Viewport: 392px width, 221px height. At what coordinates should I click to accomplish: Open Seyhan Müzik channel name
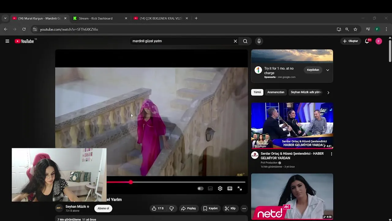[76, 207]
